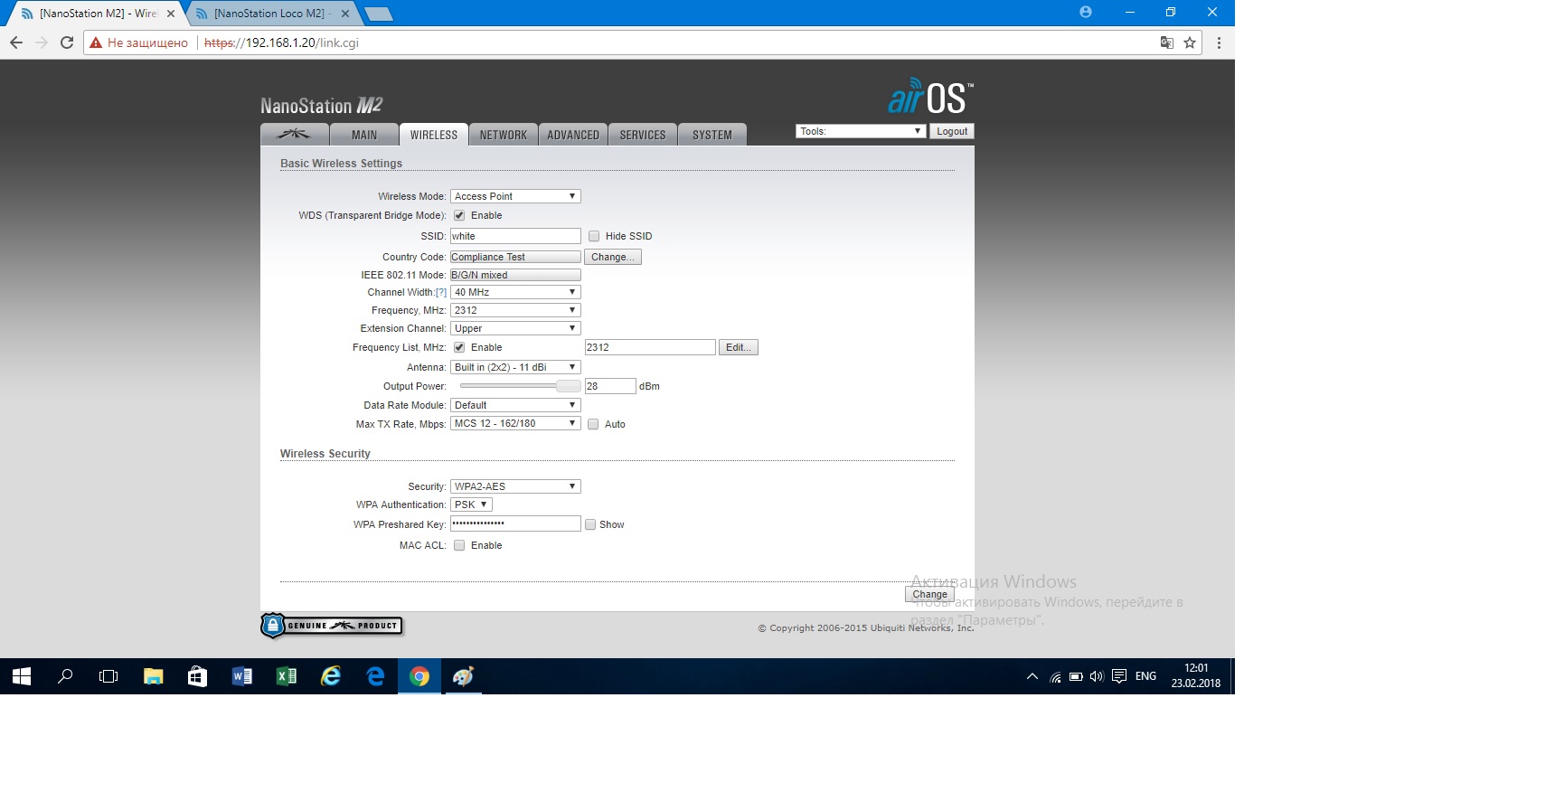Switch to the NETWORK tab

click(x=504, y=135)
